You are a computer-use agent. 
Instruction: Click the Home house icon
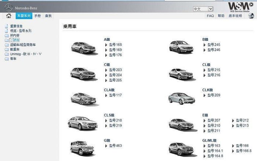pos(9,16)
